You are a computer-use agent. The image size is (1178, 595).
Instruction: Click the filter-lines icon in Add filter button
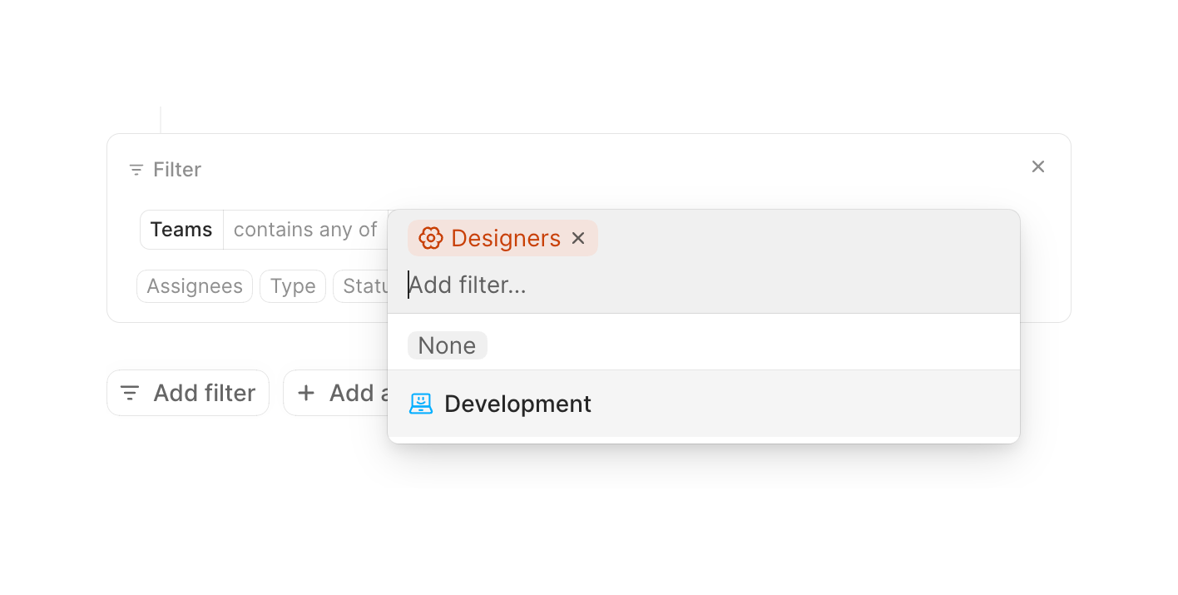click(130, 393)
